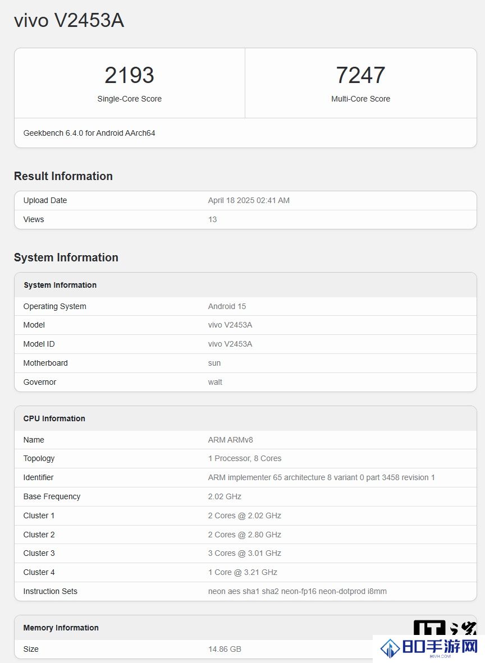
Task: Select the ARM ARMv8 value
Action: point(230,440)
